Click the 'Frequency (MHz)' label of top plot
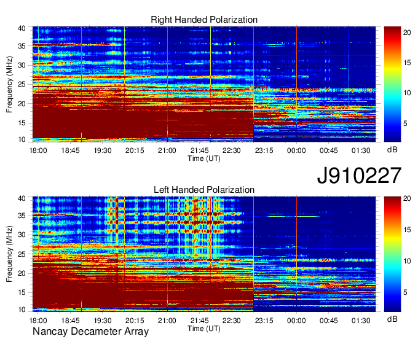Screen dimensions: 418x339 point(9,84)
